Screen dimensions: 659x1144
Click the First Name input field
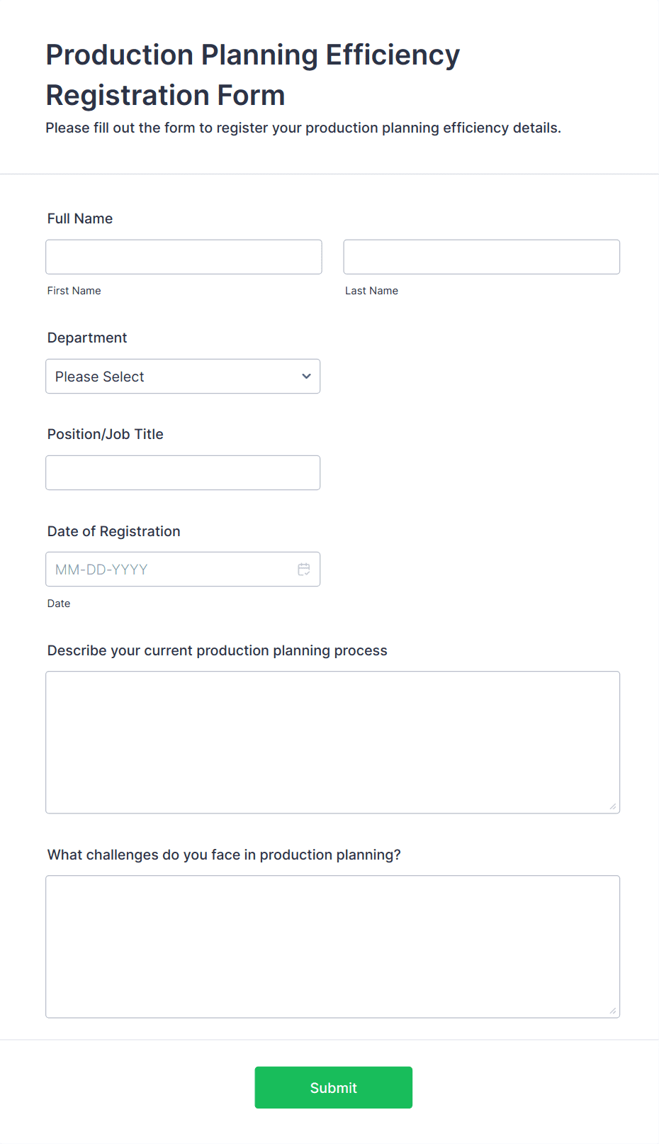pos(184,257)
